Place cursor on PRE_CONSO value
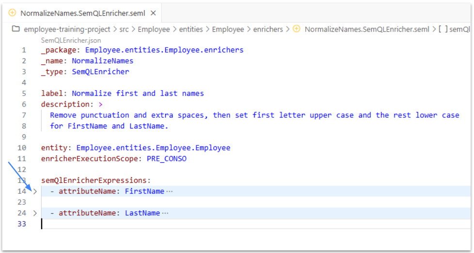Viewport: 474px width, 253px height. tap(167, 158)
